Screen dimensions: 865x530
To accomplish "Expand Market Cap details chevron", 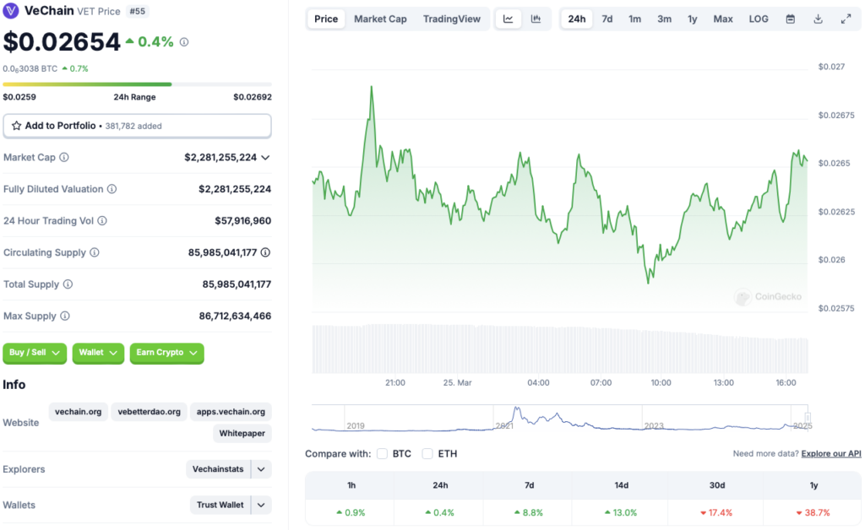I will coord(265,158).
